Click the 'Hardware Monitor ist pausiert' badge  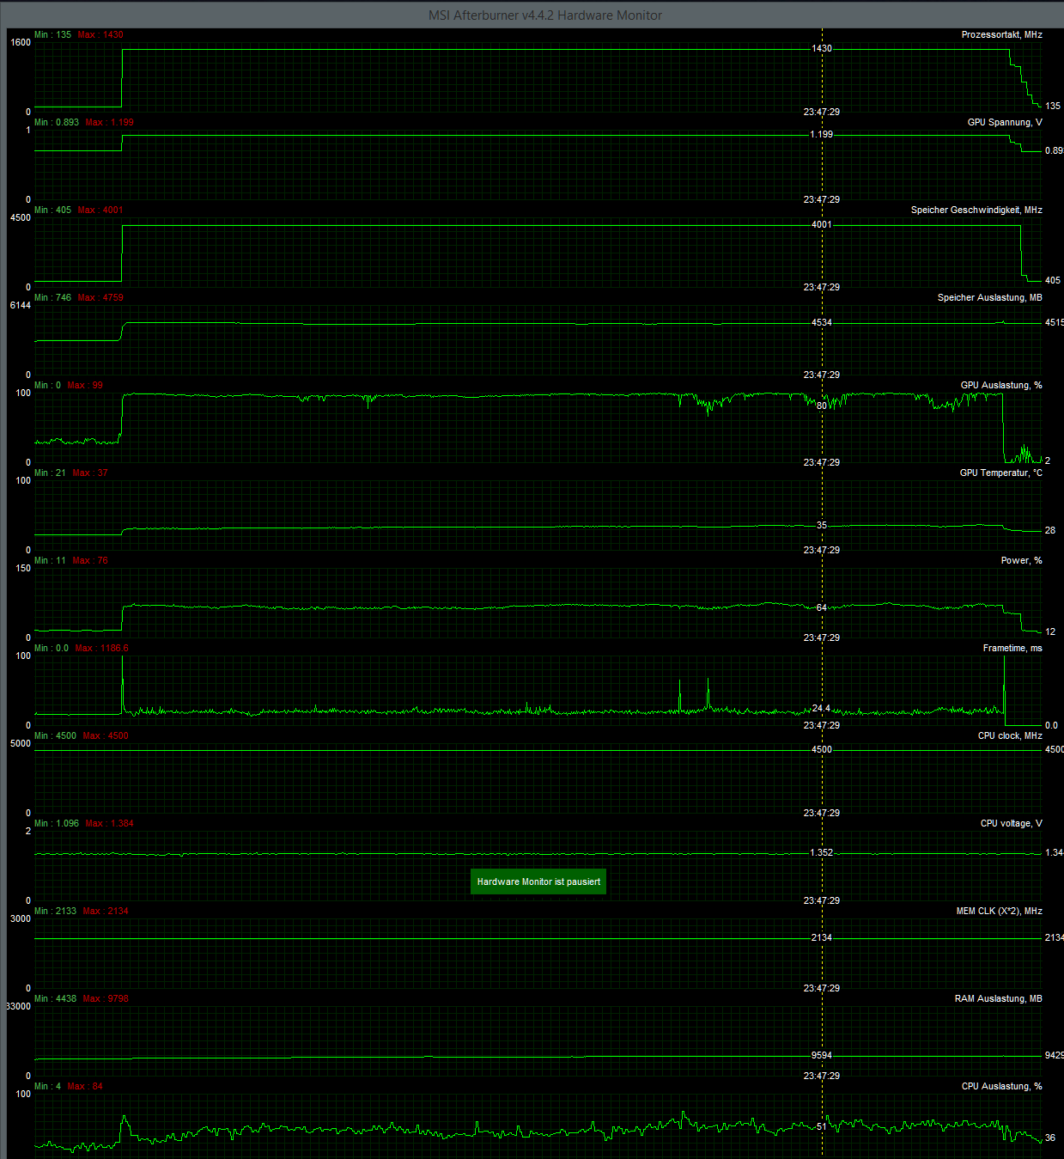[x=538, y=881]
